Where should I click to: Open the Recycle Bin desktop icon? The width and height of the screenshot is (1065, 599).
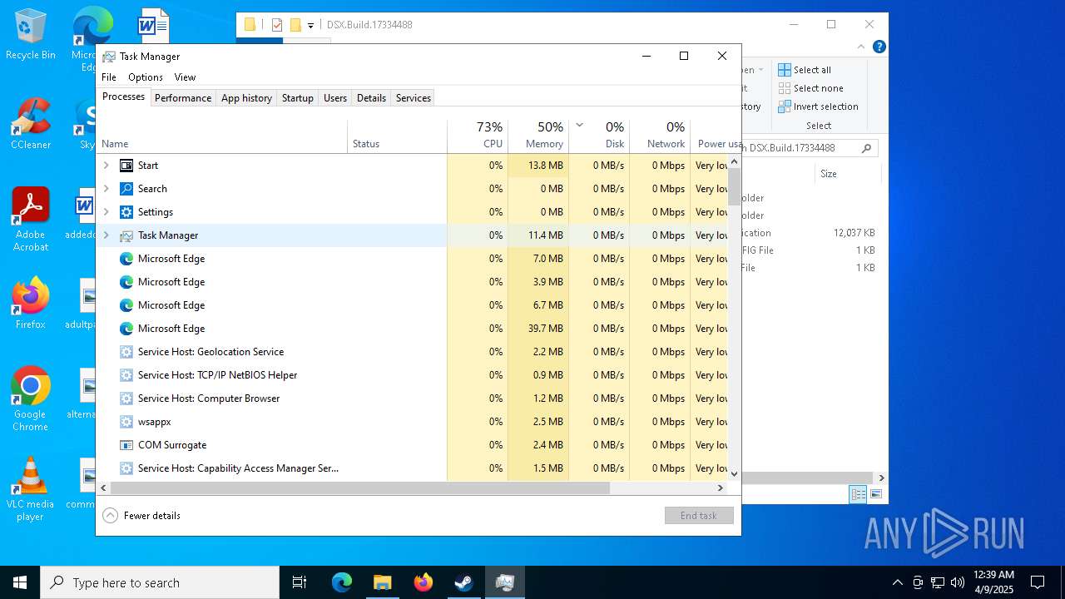tap(30, 34)
